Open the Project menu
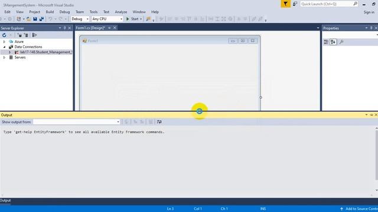 pos(34,12)
